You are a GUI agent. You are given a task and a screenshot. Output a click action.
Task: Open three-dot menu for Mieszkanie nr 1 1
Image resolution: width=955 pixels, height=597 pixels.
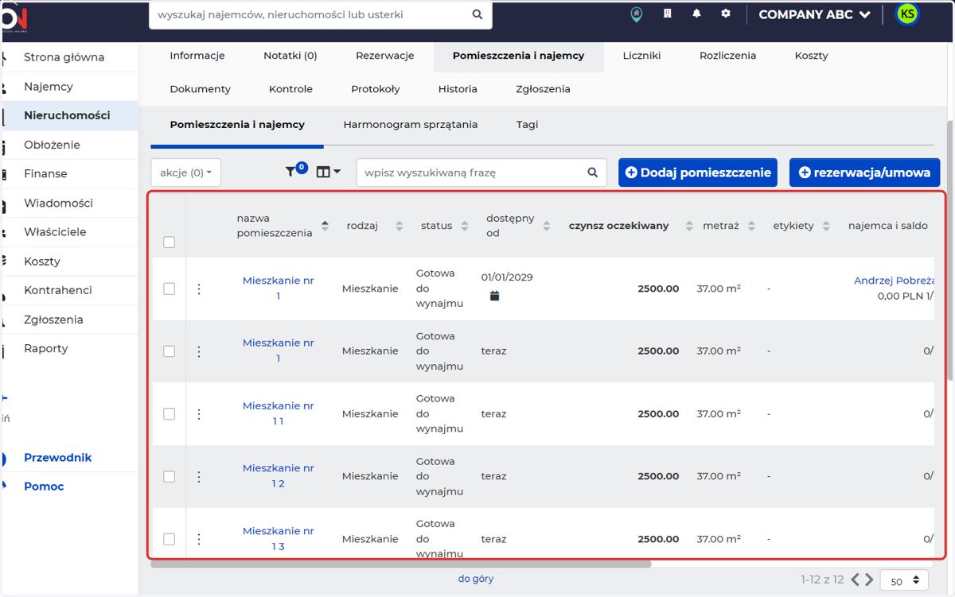[x=199, y=413]
